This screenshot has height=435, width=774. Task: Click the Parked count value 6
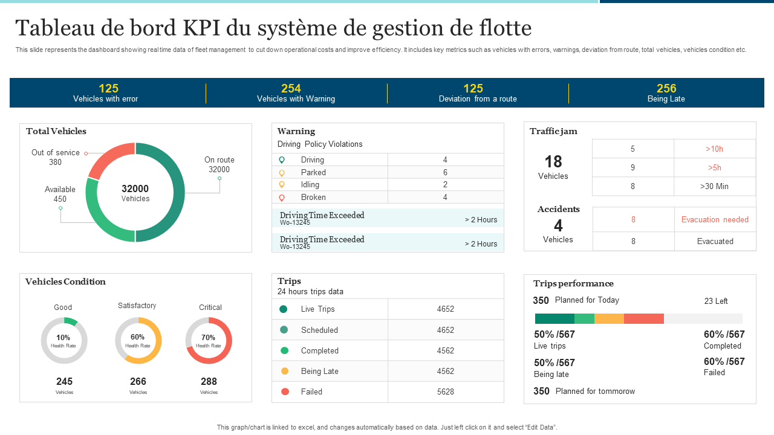(445, 173)
